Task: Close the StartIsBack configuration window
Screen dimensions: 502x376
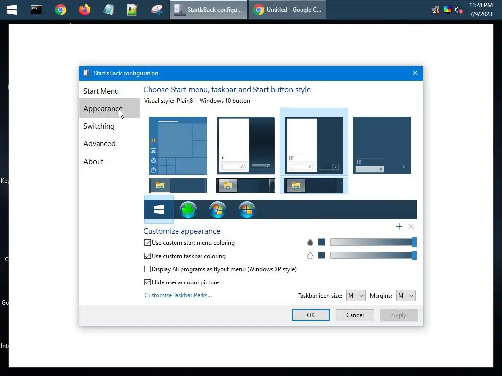Action: pos(415,73)
